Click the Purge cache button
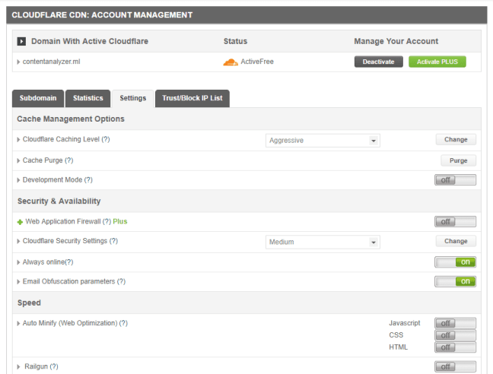Image resolution: width=493 pixels, height=374 pixels. tap(459, 160)
